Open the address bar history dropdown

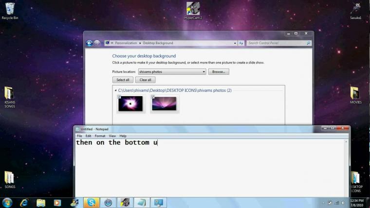click(234, 43)
